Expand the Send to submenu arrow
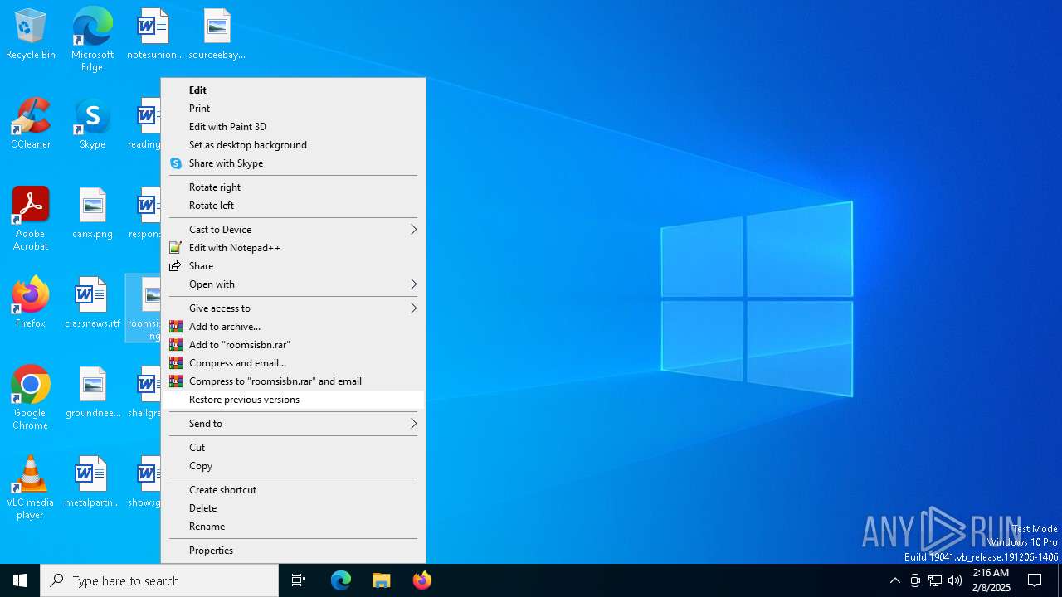The width and height of the screenshot is (1062, 597). click(413, 424)
